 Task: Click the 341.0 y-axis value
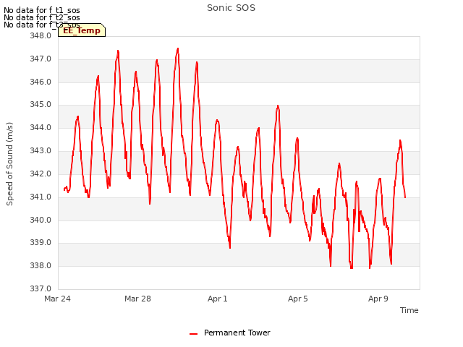[x=41, y=197]
